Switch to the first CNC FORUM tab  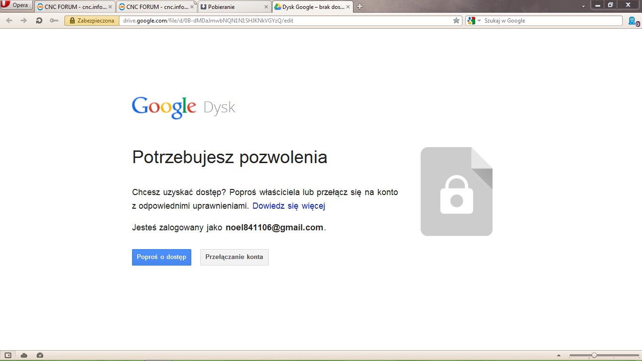(x=75, y=7)
